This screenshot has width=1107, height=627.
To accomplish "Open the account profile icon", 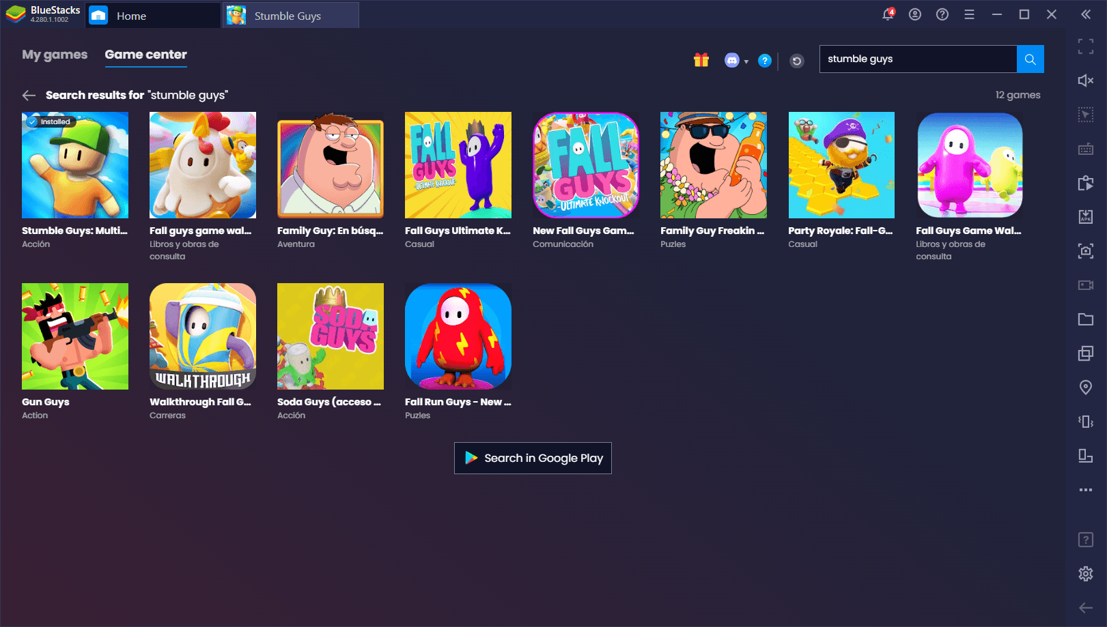I will [915, 14].
